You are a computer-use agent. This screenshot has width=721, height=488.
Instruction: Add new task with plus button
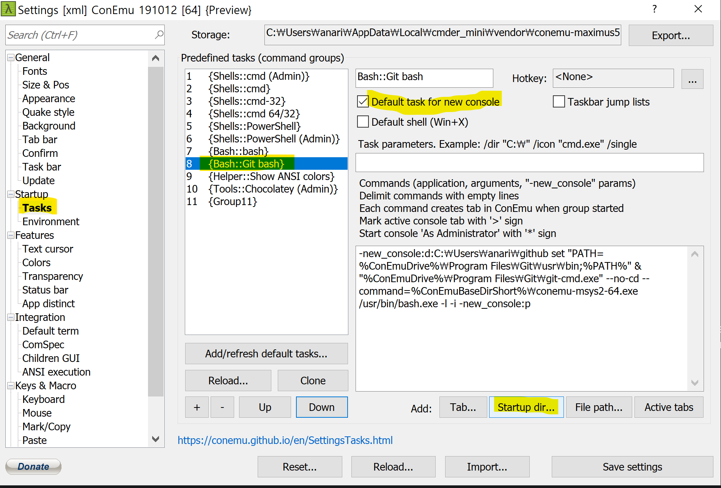pos(197,407)
